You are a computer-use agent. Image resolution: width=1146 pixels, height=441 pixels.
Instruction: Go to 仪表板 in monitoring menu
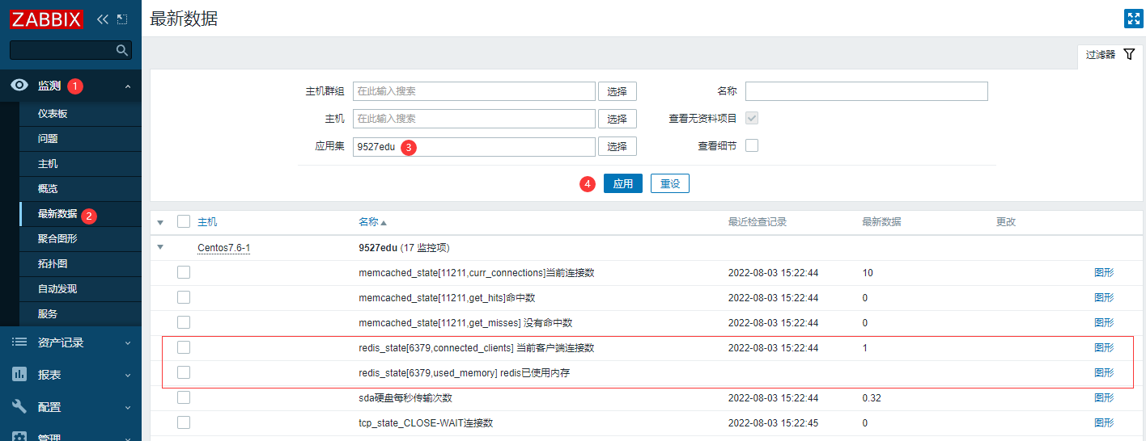(x=53, y=114)
